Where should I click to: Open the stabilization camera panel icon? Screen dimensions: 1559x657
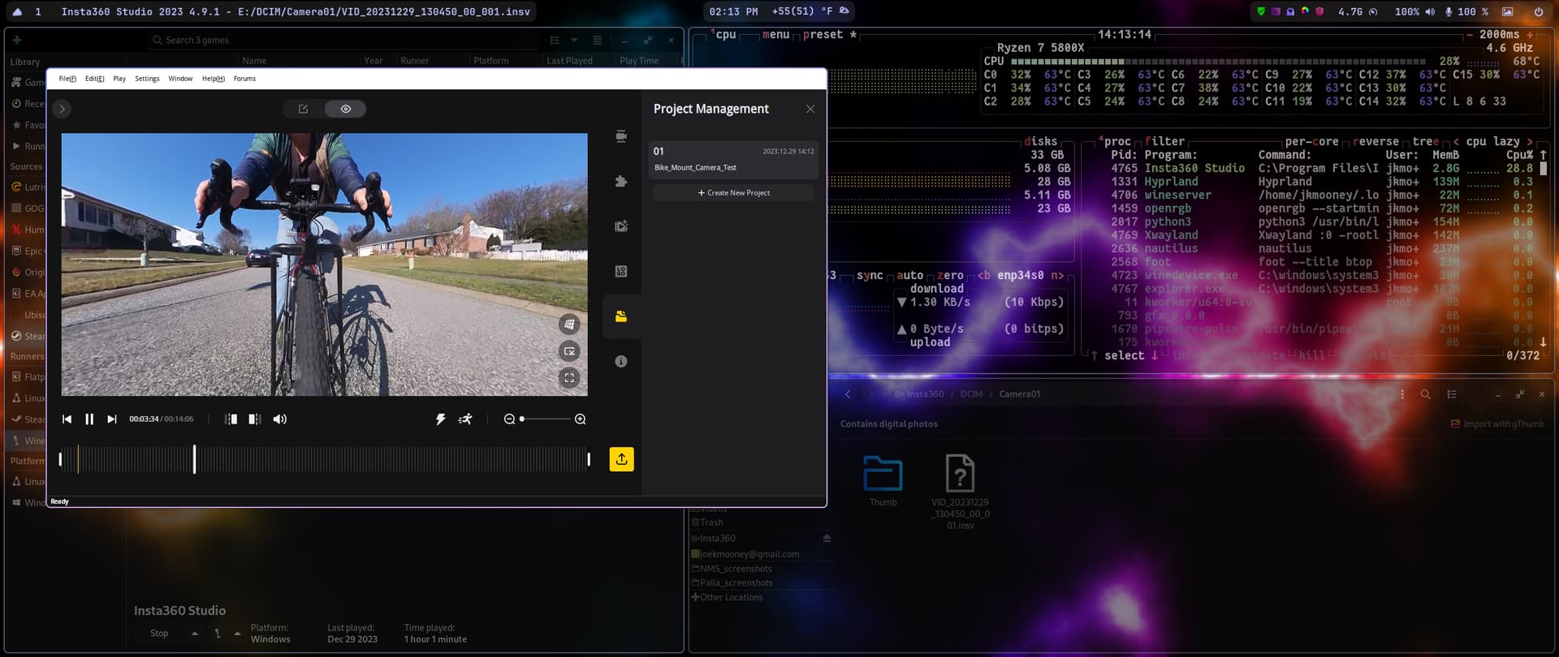point(621,136)
